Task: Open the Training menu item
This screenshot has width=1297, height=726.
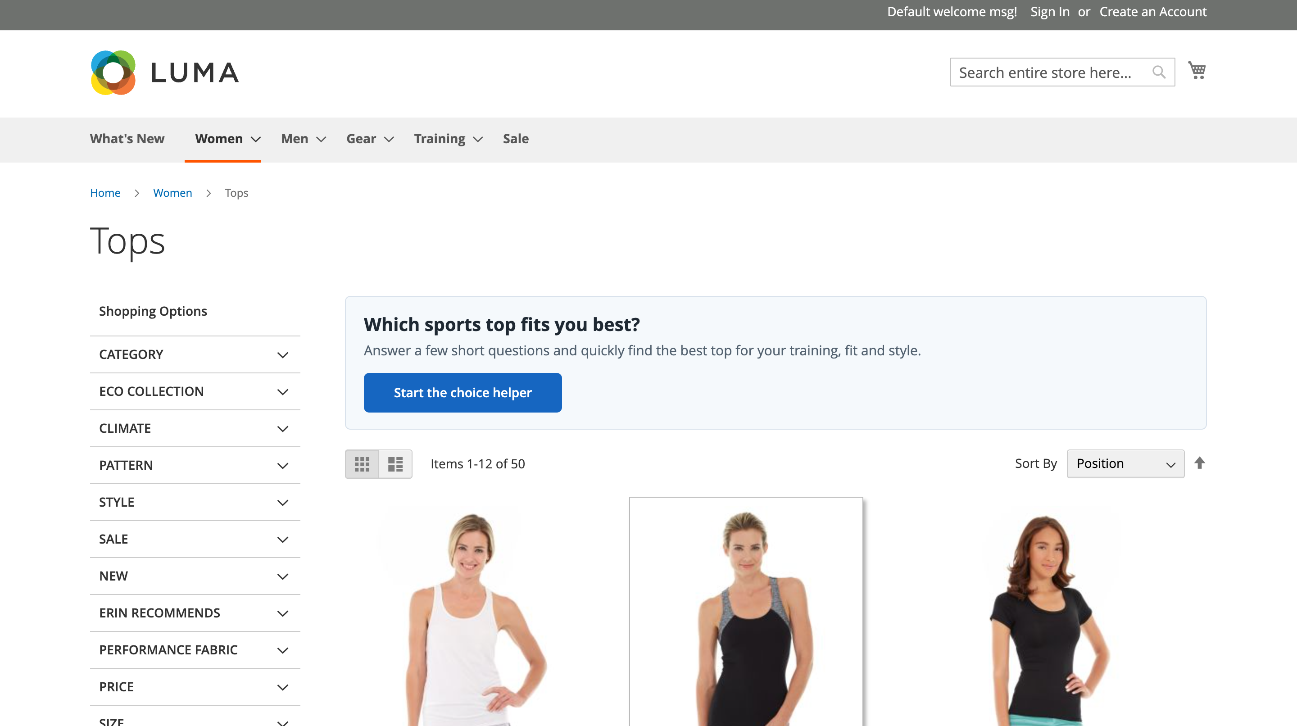Action: [x=440, y=139]
